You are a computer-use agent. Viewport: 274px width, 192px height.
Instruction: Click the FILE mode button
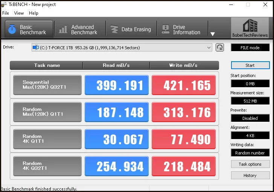(x=250, y=48)
